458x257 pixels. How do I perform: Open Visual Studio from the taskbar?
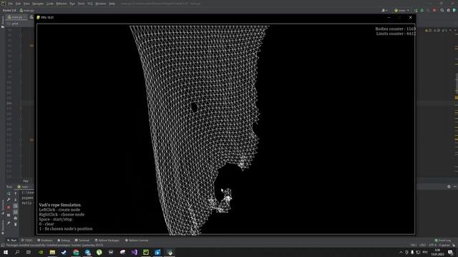click(134, 252)
